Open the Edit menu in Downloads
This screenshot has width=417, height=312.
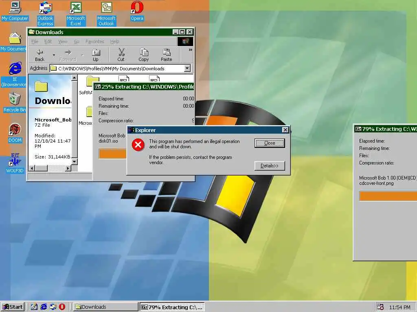coord(48,41)
